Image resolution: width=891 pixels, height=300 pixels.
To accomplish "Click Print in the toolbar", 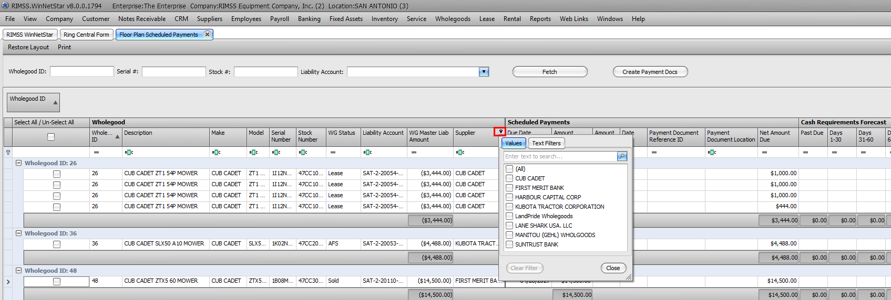I will [64, 47].
